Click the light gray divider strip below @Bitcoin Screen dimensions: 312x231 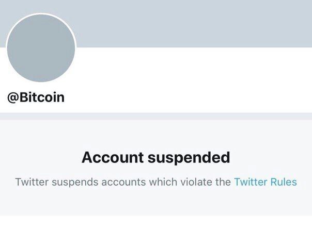155,116
